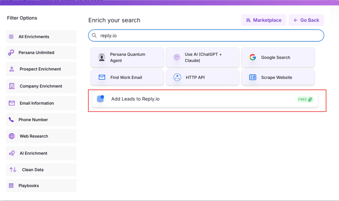Image resolution: width=339 pixels, height=201 pixels.
Task: Click the Playbooks list icon
Action: pyautogui.click(x=11, y=185)
